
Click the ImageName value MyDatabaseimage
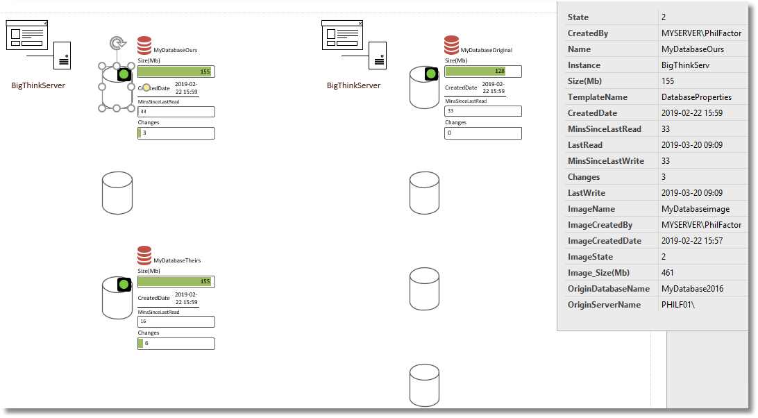[696, 208]
